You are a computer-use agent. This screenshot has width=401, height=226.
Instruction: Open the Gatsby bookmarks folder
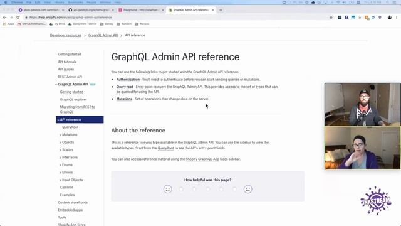107,24
